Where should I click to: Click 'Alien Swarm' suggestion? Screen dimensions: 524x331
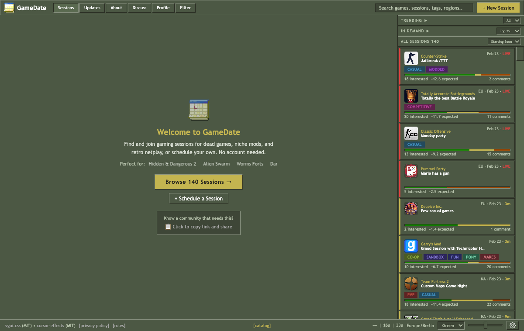[x=216, y=164]
